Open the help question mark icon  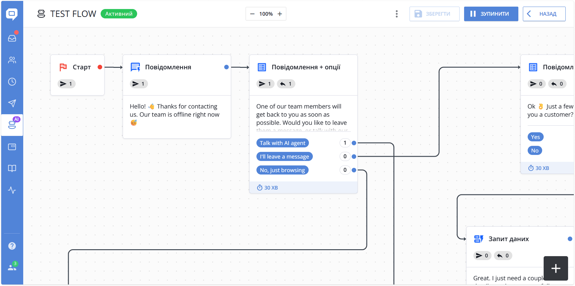point(12,246)
